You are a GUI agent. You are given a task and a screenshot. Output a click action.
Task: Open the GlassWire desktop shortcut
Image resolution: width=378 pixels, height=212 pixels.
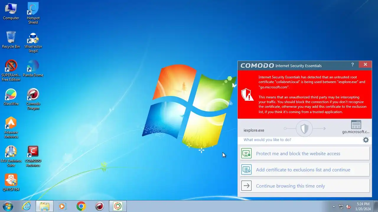[11, 97]
